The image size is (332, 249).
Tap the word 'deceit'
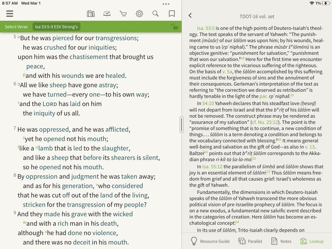pyautogui.click(x=82, y=242)
